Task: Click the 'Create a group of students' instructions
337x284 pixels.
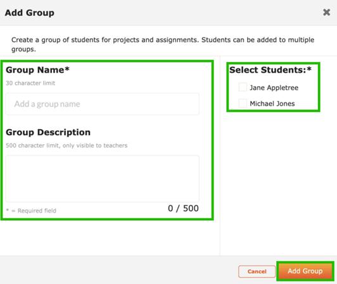Action: (163, 44)
